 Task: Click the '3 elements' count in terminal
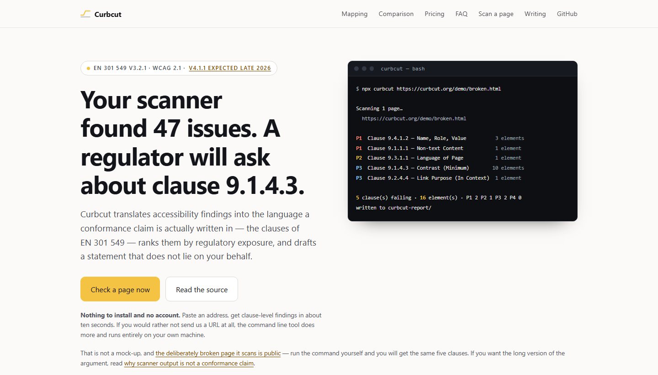[509, 138]
